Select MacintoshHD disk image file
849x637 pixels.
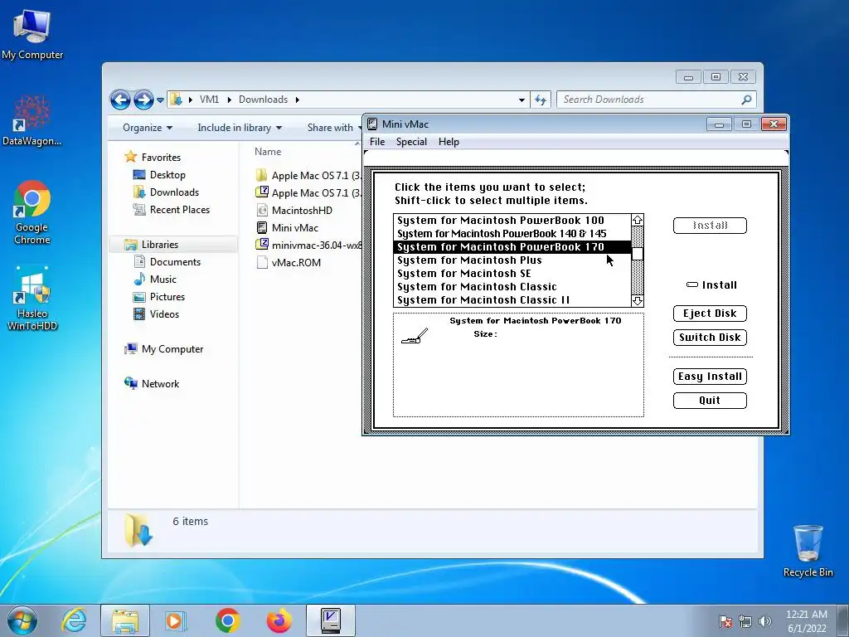pos(302,210)
